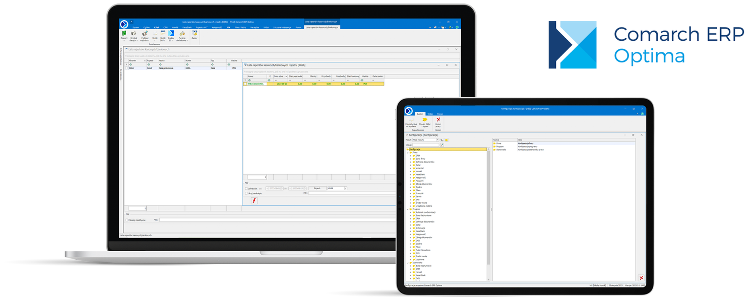The width and height of the screenshot is (756, 300).
Task: Open the KASA register dropdown in filter
Action: (346, 188)
